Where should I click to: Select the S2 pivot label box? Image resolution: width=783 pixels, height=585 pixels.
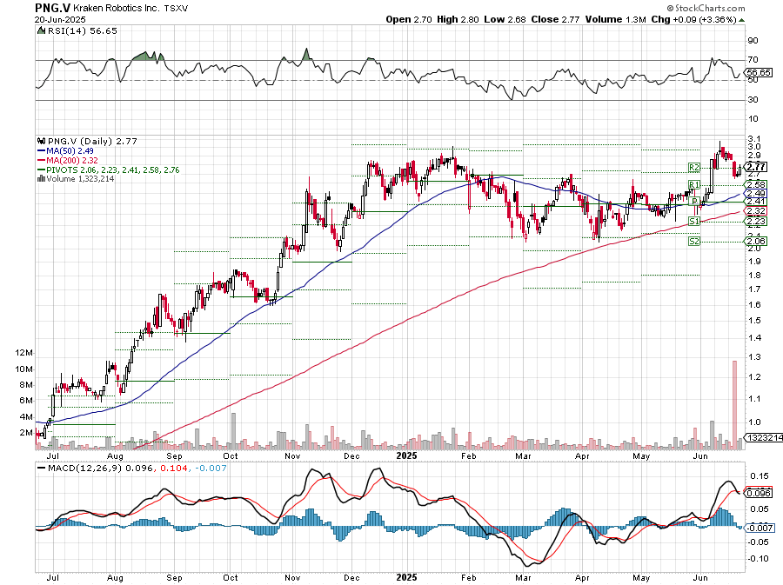(x=693, y=241)
